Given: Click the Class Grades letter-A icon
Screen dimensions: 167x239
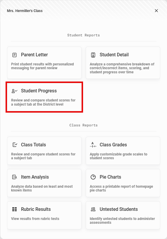Looking at the screenshot, I should click(93, 145).
